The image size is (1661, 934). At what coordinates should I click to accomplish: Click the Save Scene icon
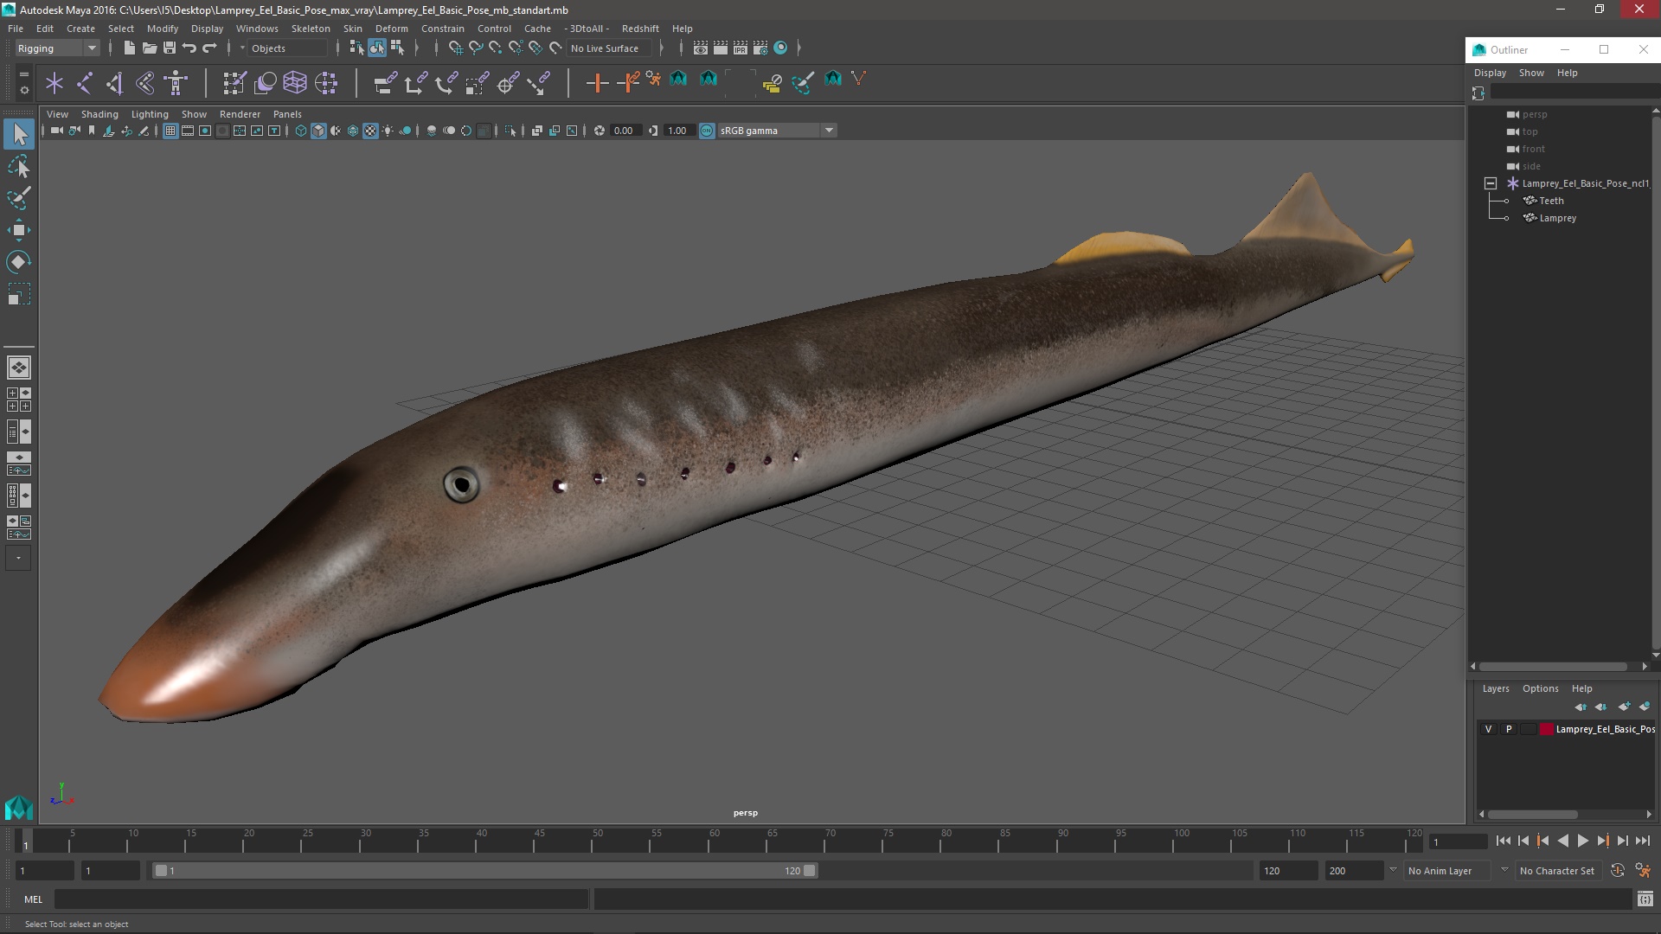[170, 48]
